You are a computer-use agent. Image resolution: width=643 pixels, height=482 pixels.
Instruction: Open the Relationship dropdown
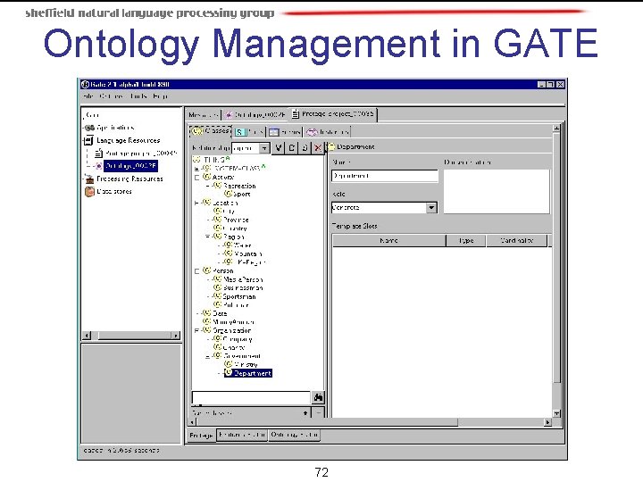click(264, 148)
